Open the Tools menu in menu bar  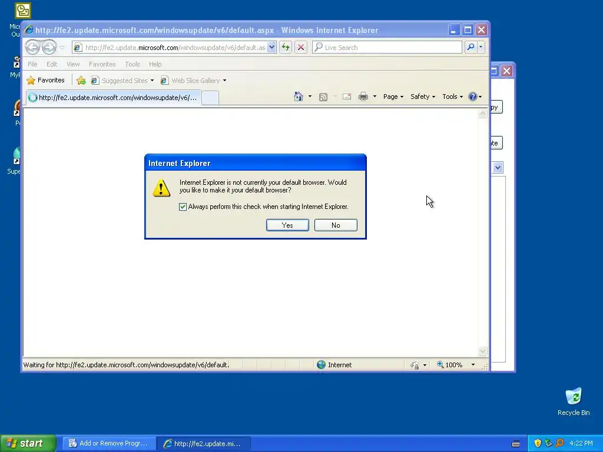(132, 64)
